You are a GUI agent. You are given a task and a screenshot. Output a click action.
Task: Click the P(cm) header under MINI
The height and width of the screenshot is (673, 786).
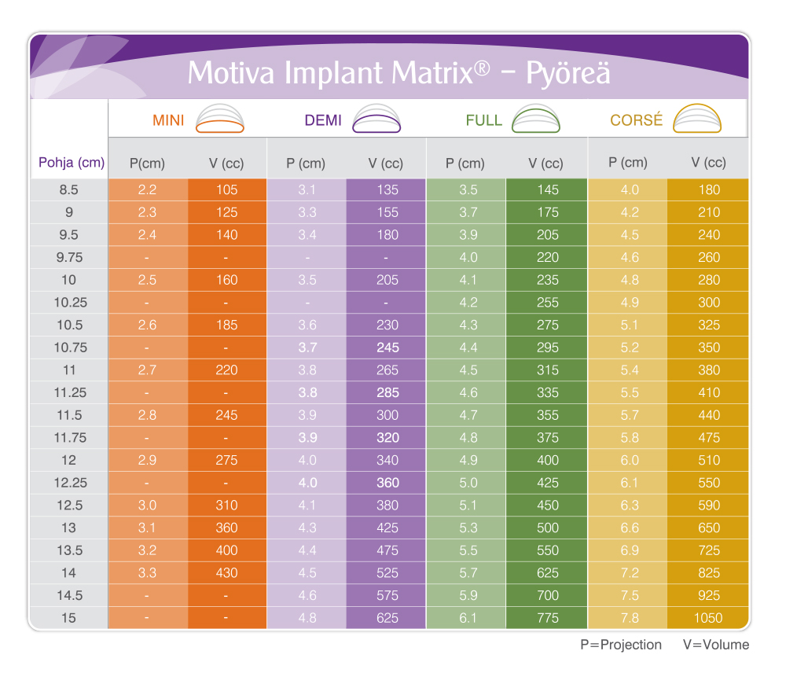point(147,164)
